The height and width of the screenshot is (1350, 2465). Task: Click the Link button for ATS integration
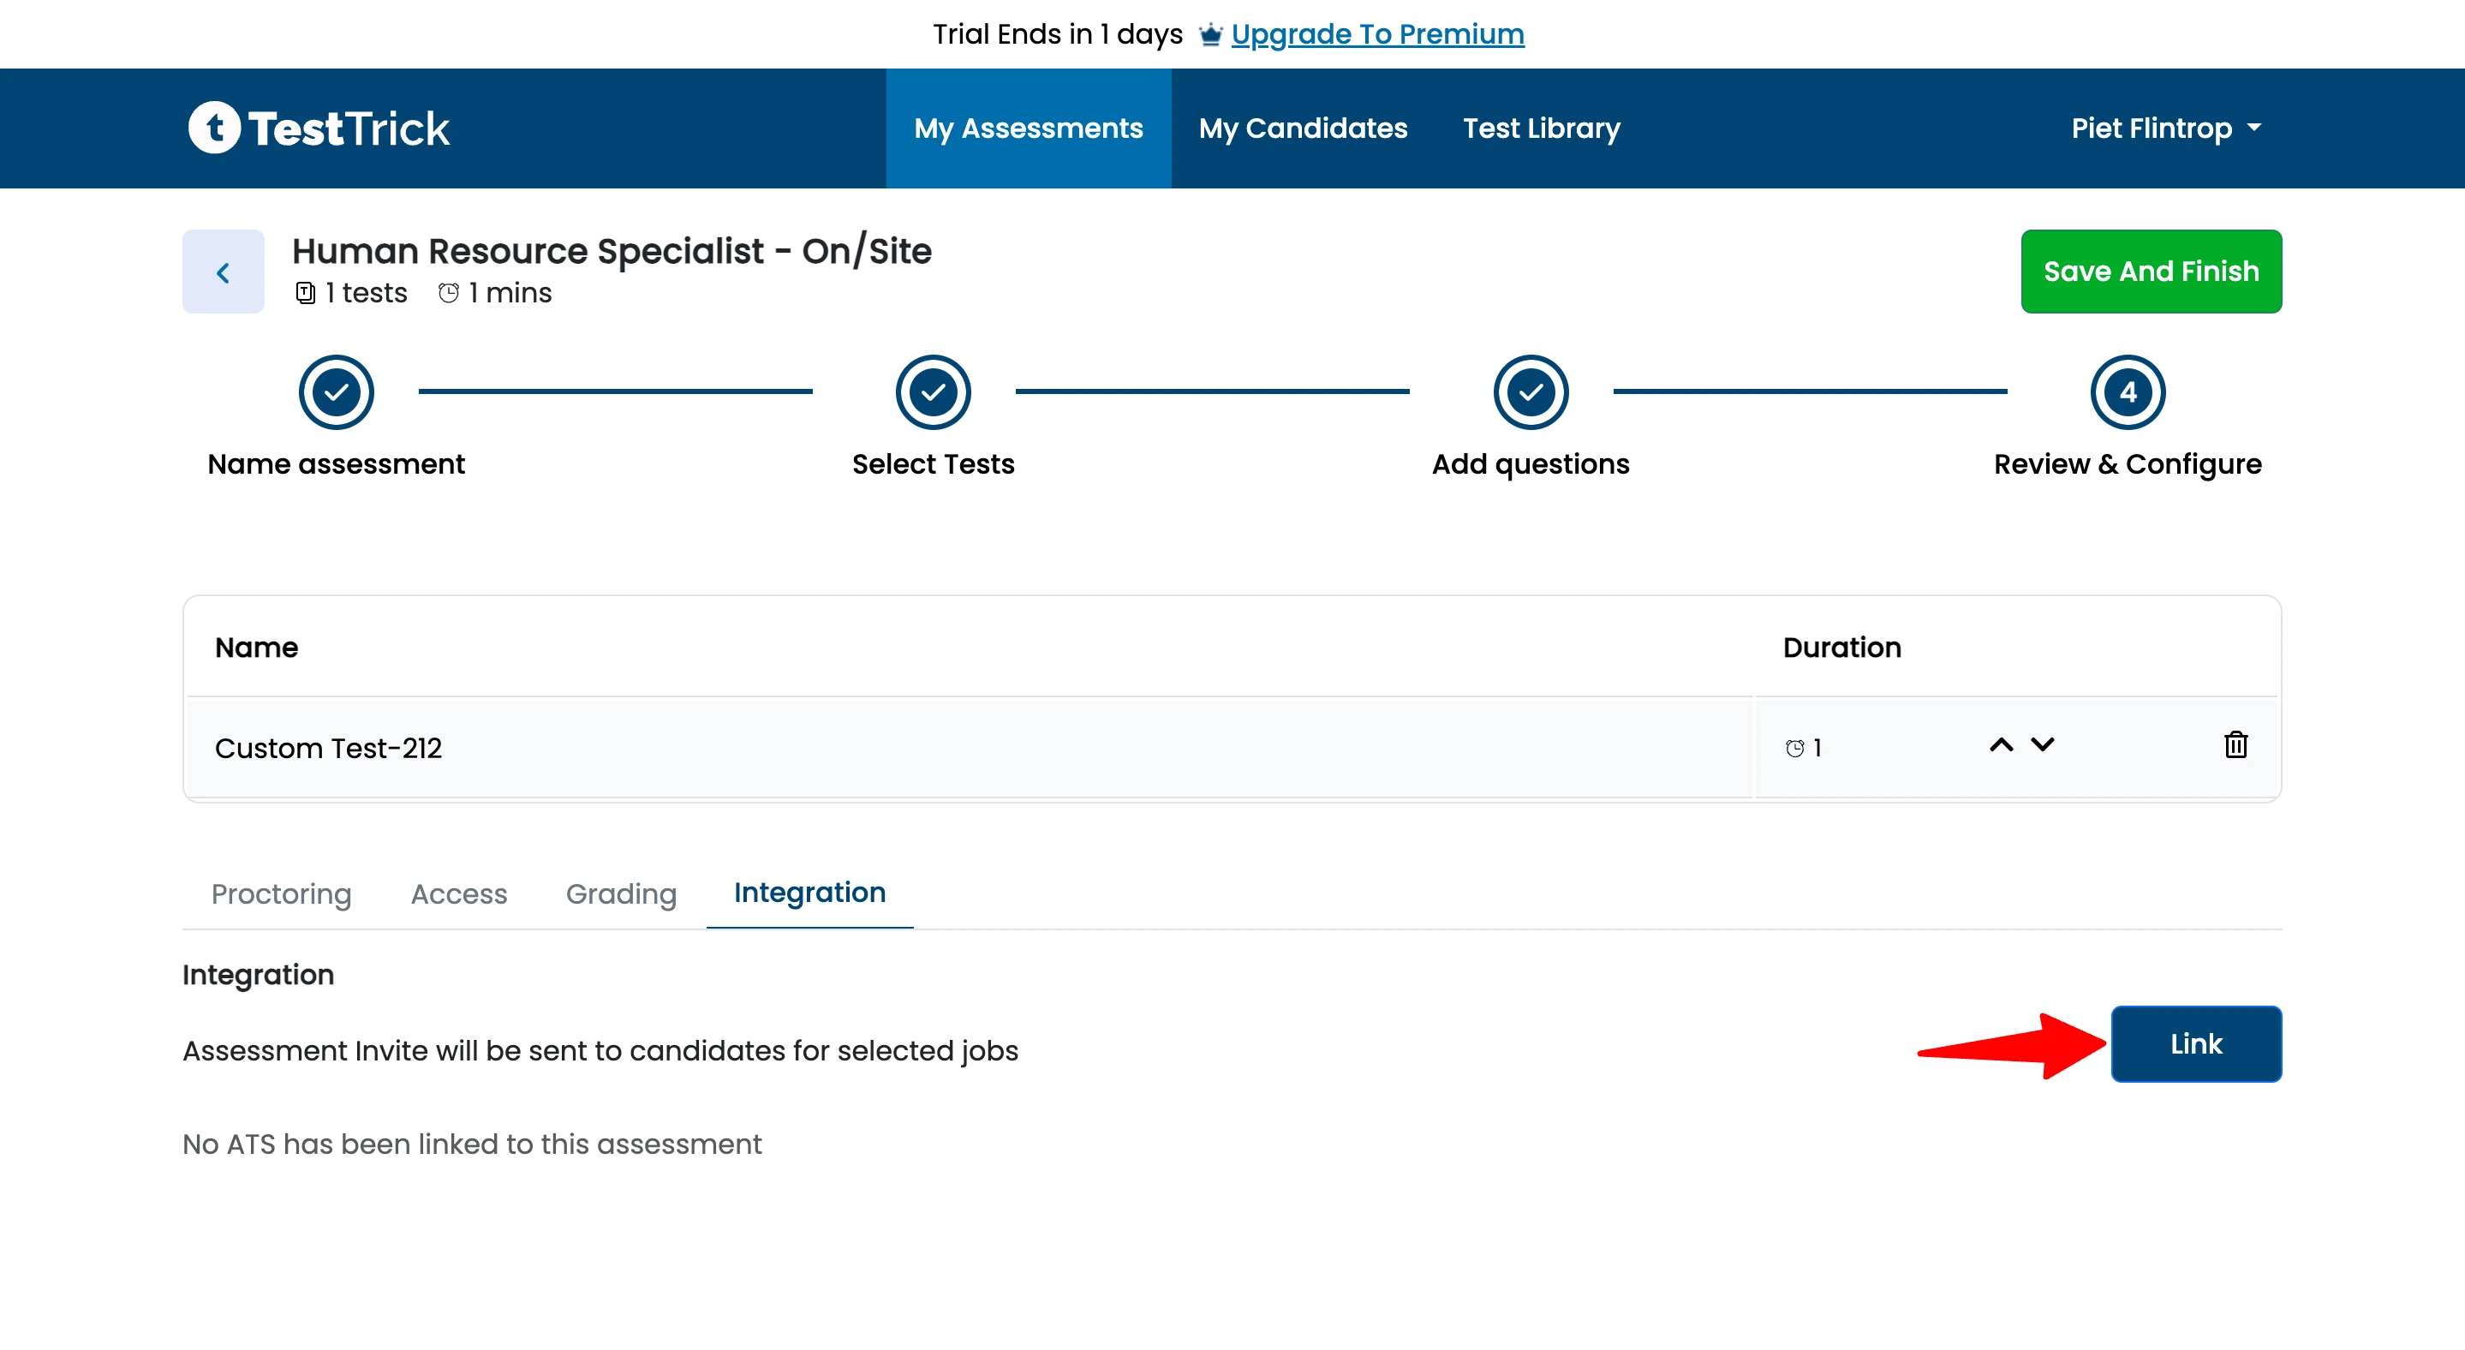2195,1044
